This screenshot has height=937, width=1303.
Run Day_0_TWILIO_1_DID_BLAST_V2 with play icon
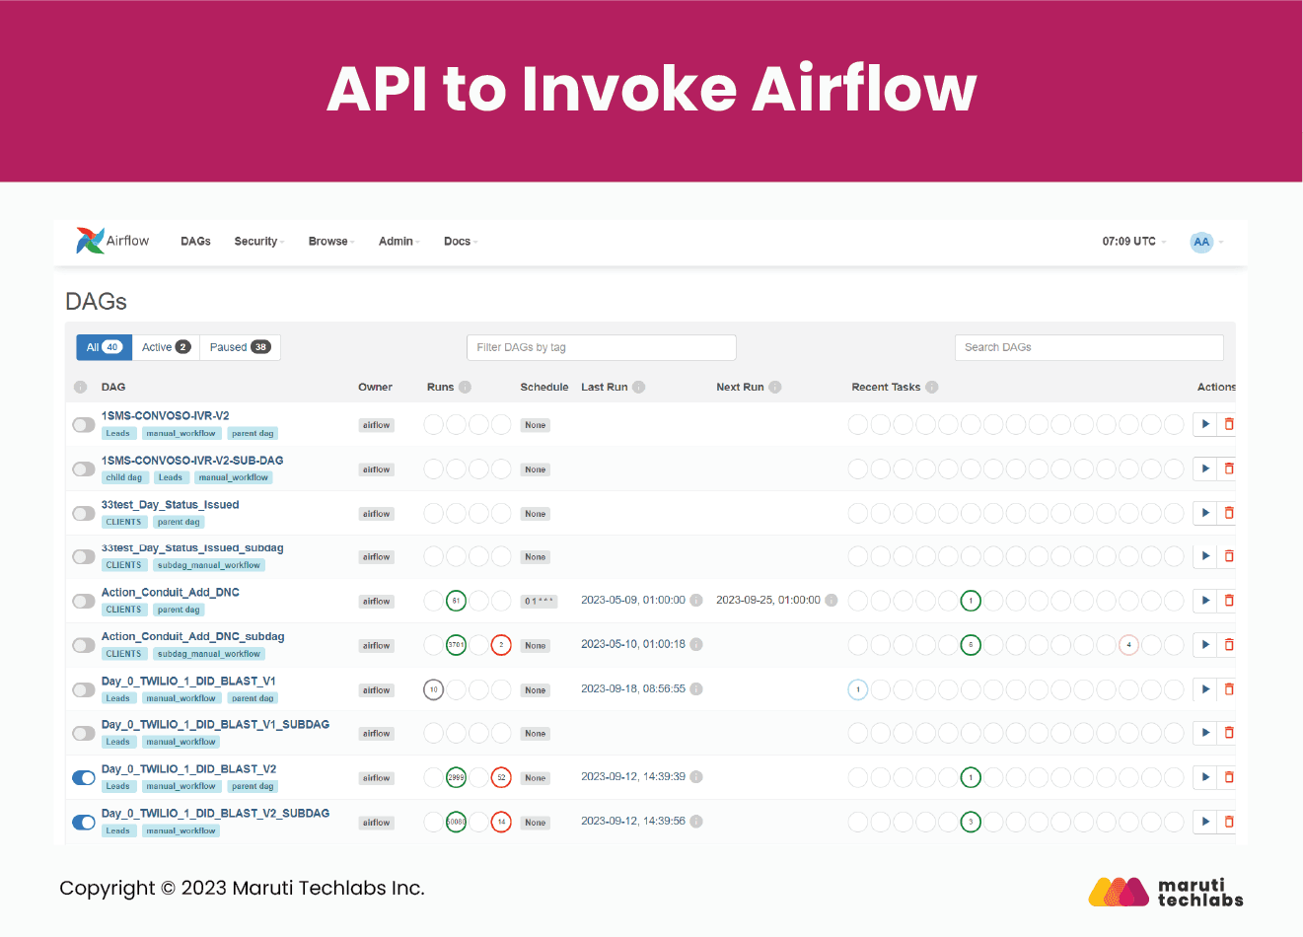coord(1205,777)
